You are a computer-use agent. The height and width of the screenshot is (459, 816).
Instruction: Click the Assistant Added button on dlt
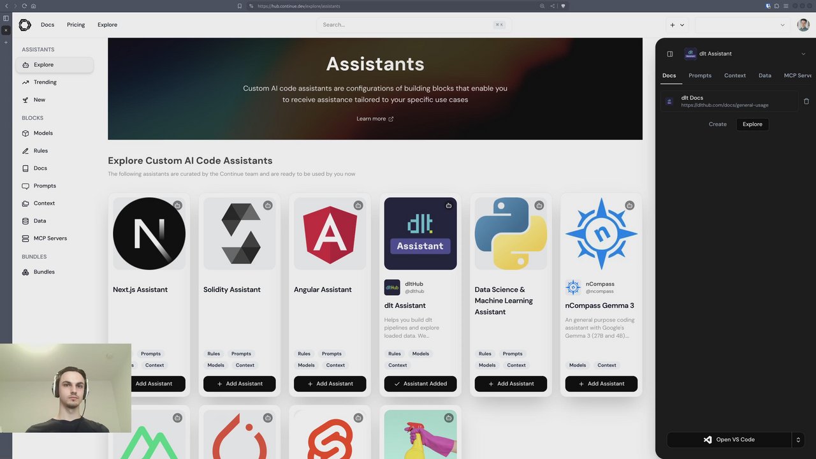(x=420, y=384)
